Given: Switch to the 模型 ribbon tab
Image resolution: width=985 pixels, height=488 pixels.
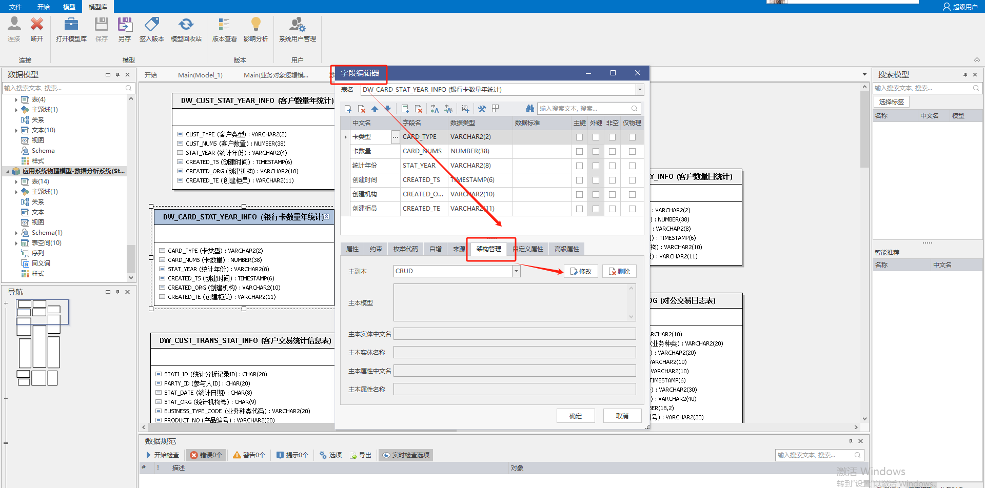Looking at the screenshot, I should (69, 7).
